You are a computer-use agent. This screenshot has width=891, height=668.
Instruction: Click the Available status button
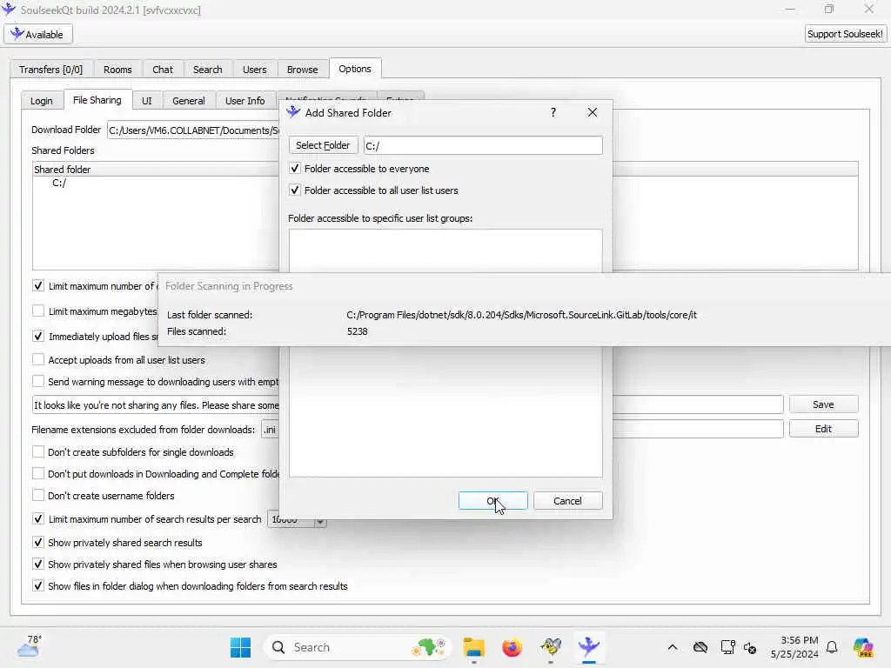coord(38,34)
